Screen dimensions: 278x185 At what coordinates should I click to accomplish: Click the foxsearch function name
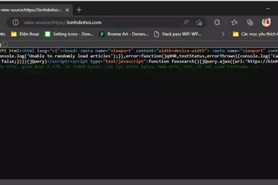(x=183, y=62)
